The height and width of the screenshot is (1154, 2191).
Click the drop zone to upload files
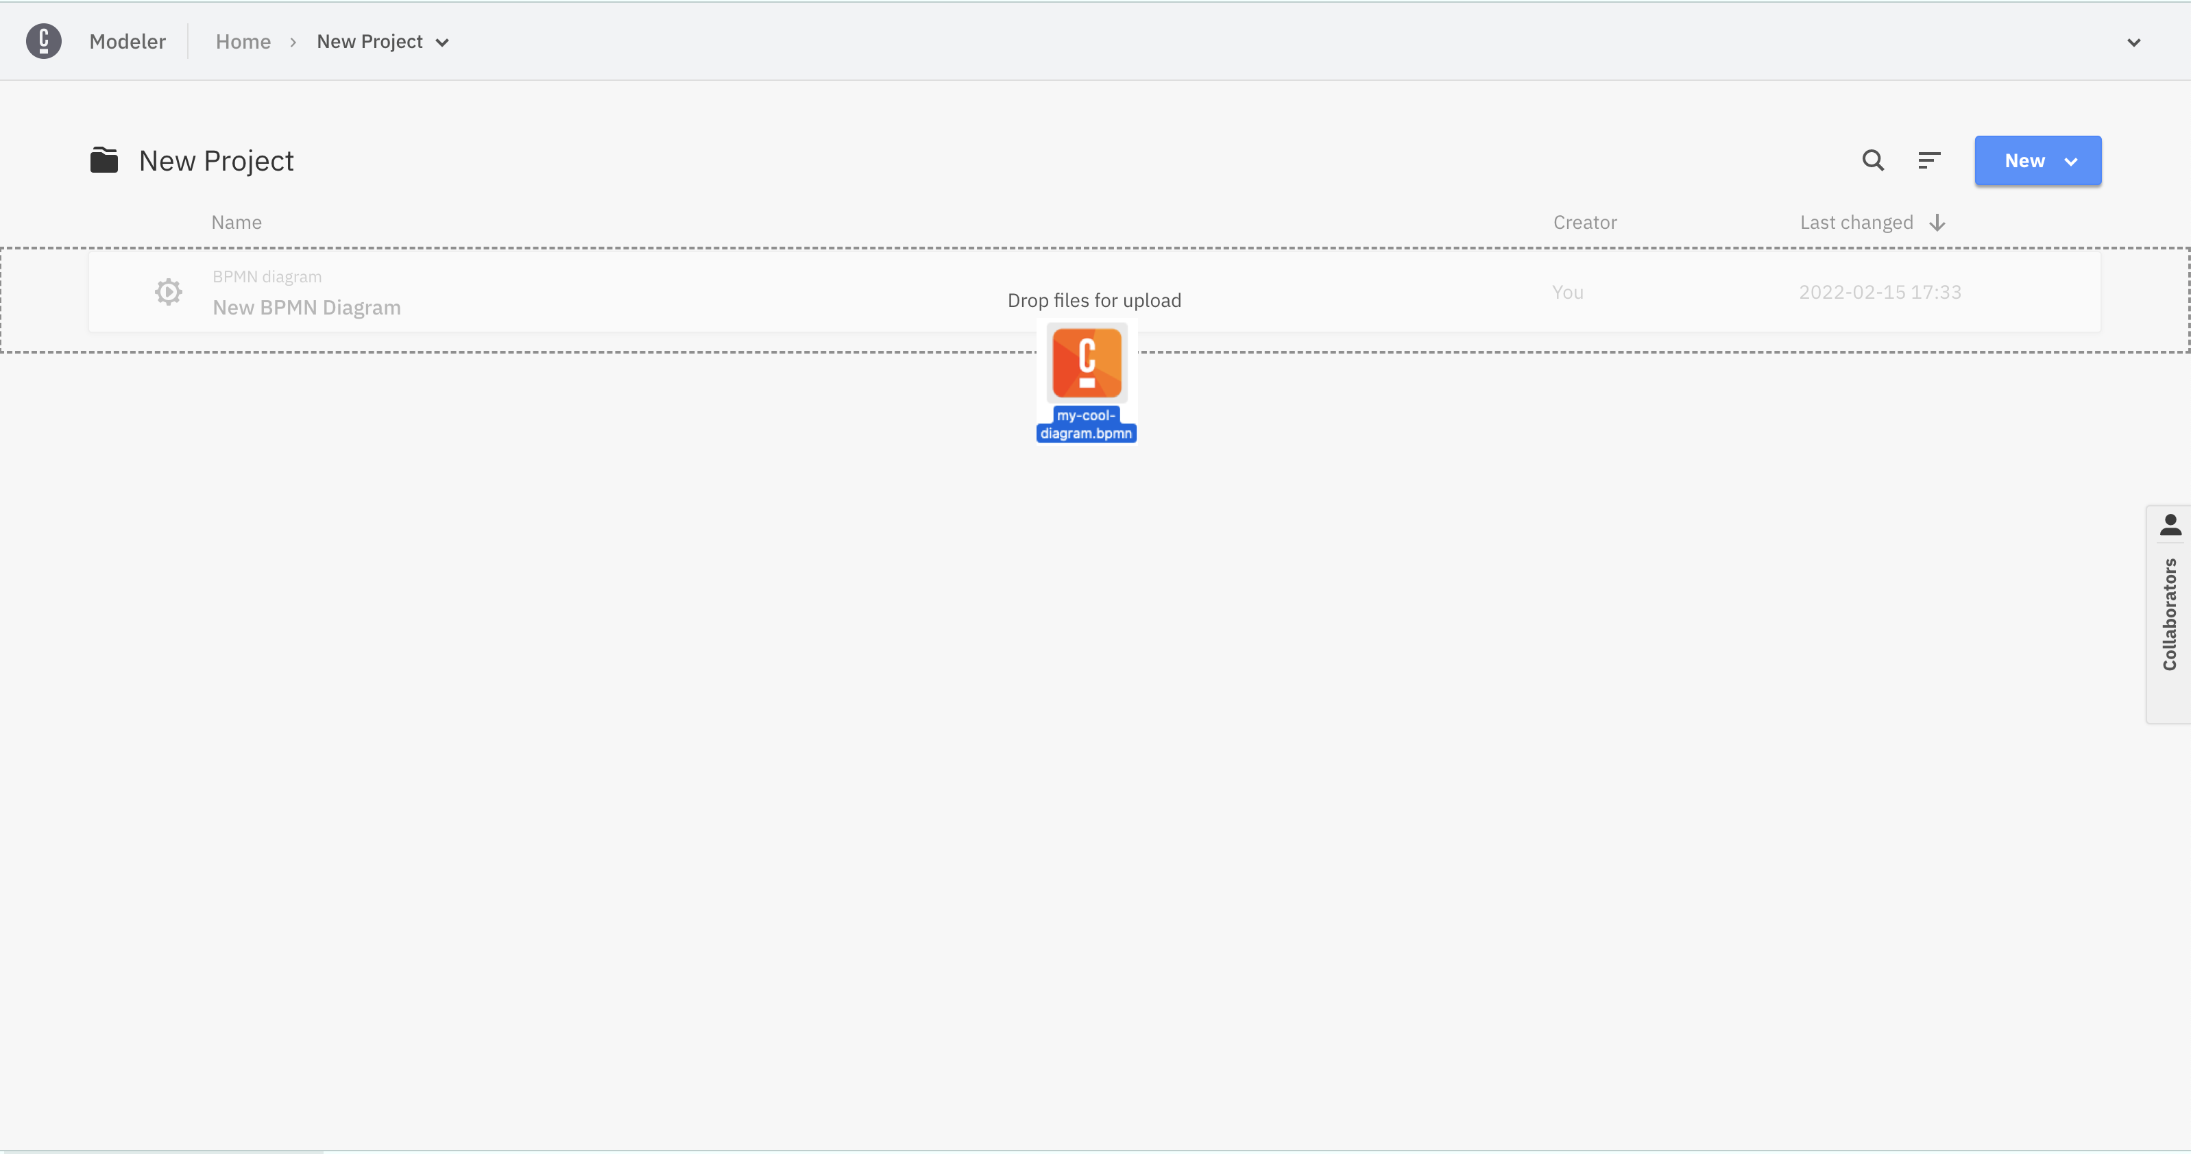(x=1094, y=299)
